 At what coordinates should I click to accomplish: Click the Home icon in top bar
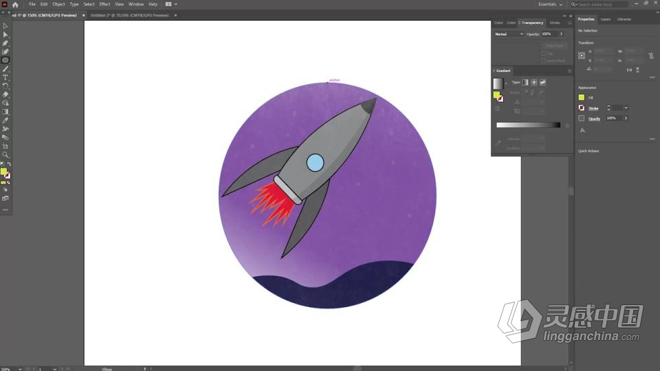point(15,5)
